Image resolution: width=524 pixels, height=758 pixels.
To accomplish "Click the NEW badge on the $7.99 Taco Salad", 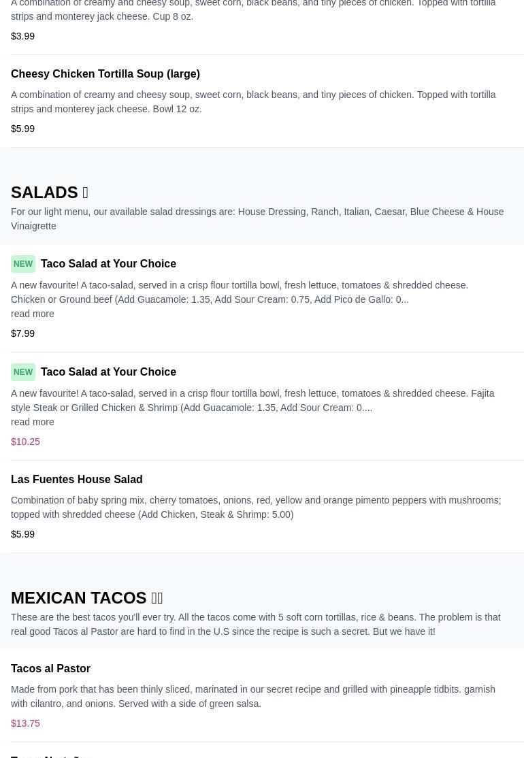I will pyautogui.click(x=23, y=264).
